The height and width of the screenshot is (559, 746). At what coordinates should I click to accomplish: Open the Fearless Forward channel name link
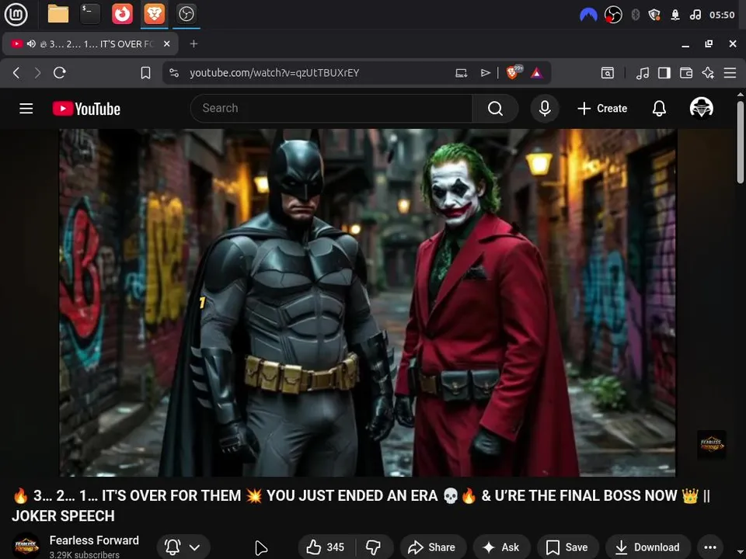click(94, 540)
